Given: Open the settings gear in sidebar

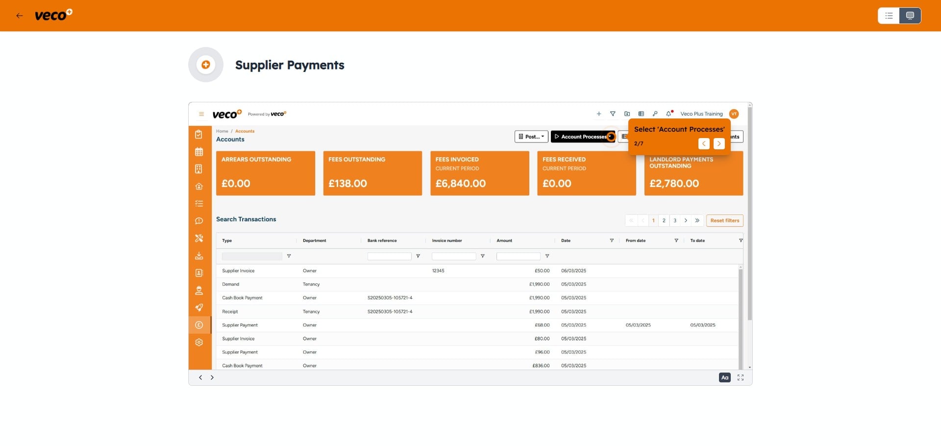Looking at the screenshot, I should (x=198, y=343).
